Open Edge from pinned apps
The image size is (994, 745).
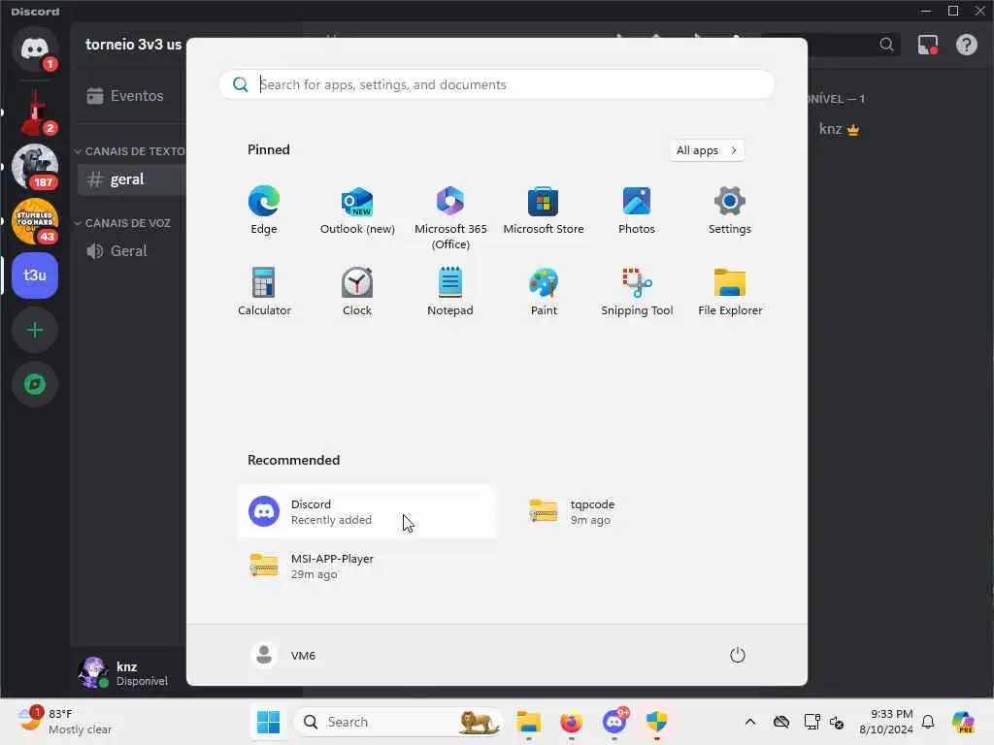coord(264,211)
